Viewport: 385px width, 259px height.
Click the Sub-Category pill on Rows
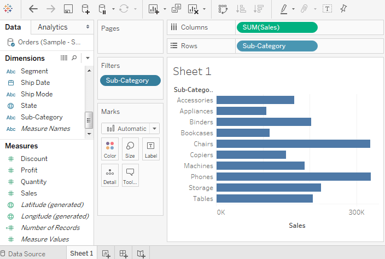(277, 46)
